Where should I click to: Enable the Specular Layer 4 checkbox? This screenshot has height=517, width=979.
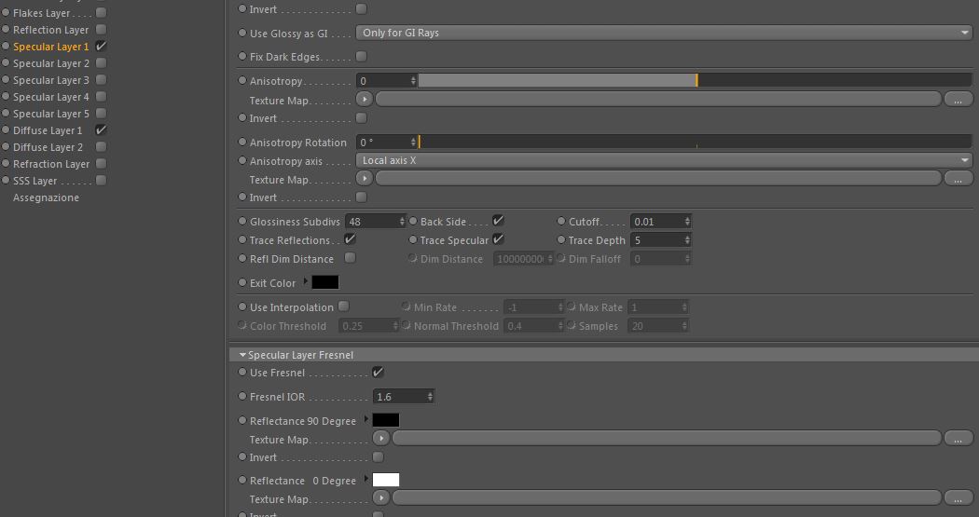point(101,97)
